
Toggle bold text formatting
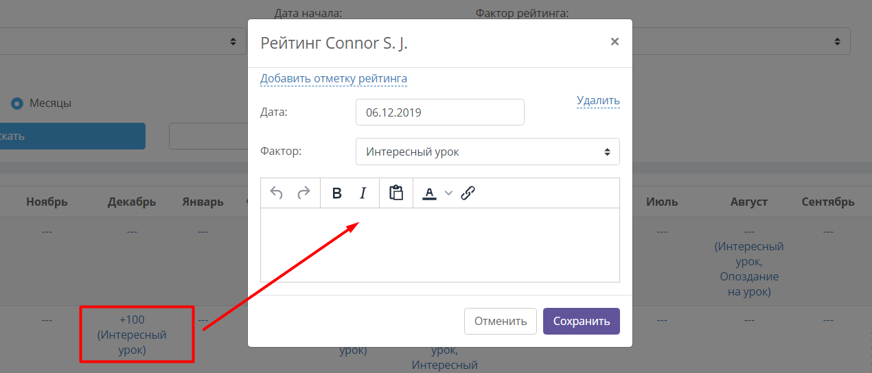[x=336, y=193]
